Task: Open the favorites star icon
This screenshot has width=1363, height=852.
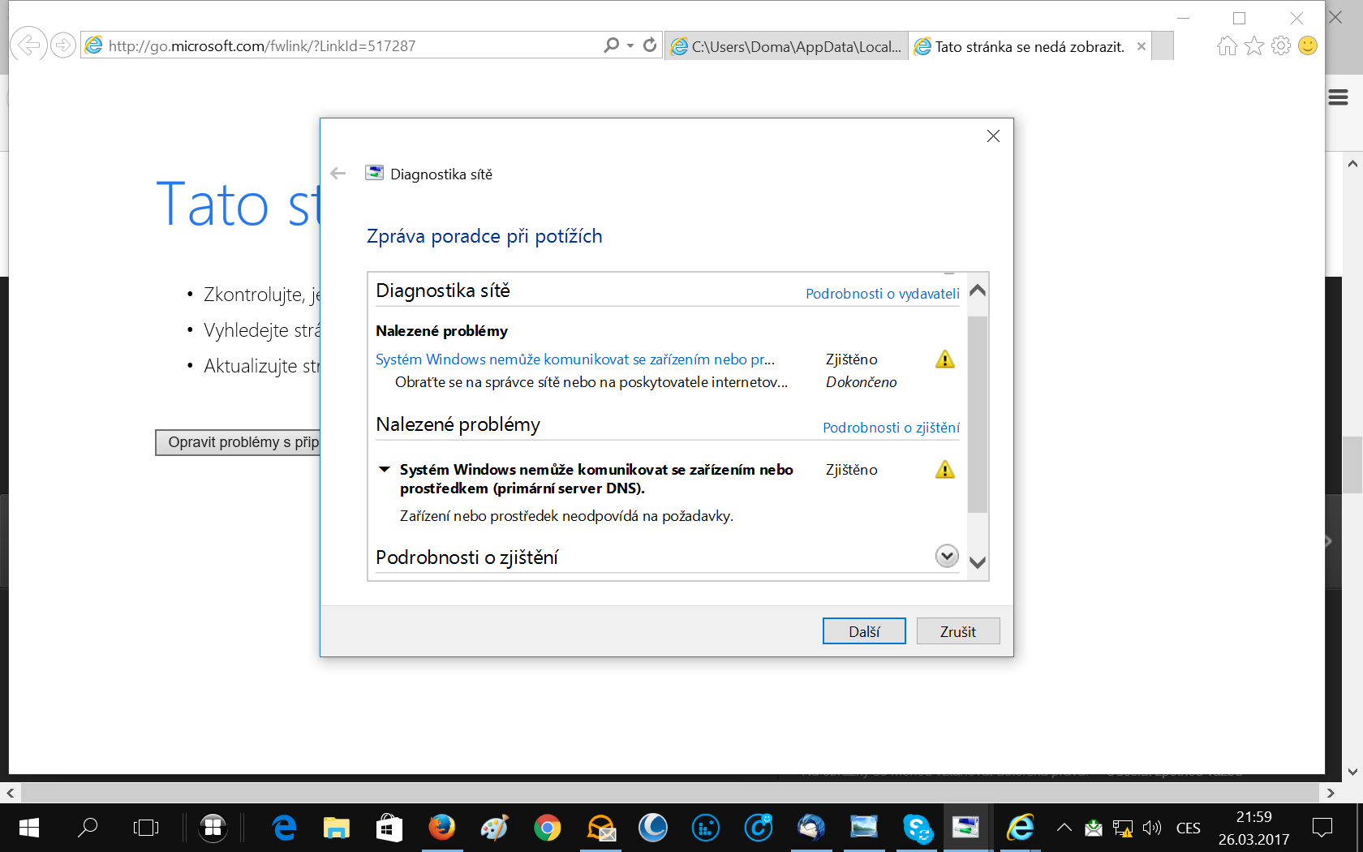Action: [1254, 46]
